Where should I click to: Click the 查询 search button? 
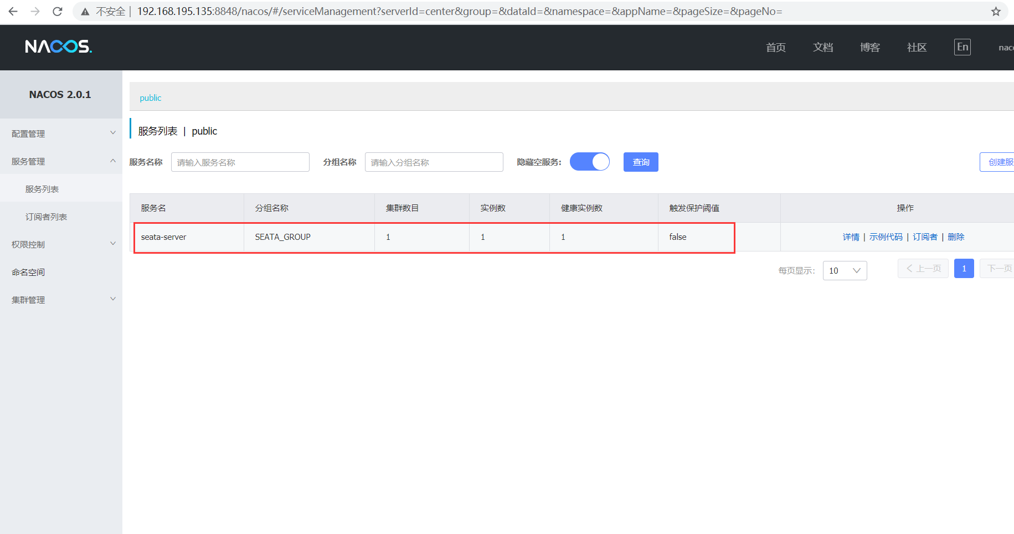[641, 162]
